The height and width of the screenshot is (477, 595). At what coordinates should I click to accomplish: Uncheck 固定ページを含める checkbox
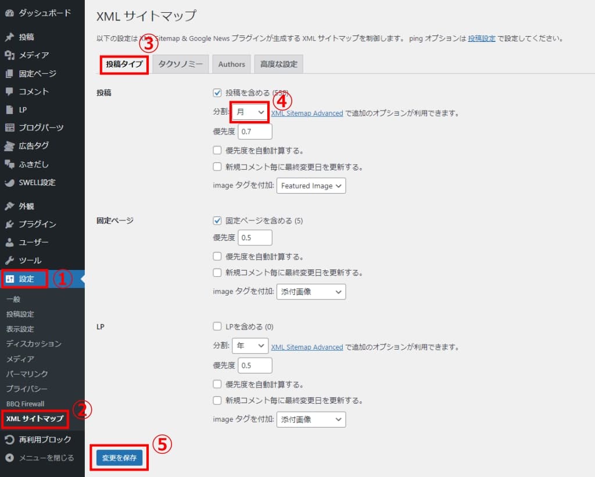(217, 220)
